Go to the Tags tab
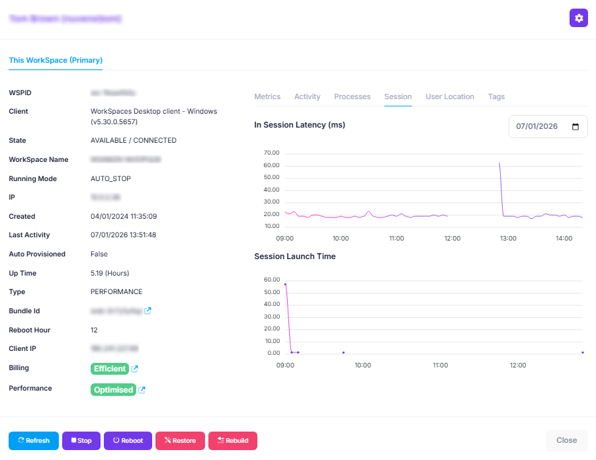This screenshot has height=460, width=596. pyautogui.click(x=496, y=96)
